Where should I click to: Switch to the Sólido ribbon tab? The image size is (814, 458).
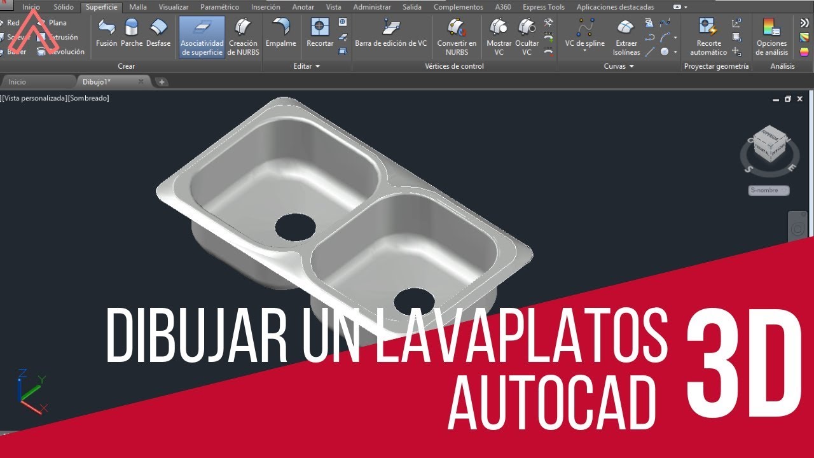click(x=64, y=7)
